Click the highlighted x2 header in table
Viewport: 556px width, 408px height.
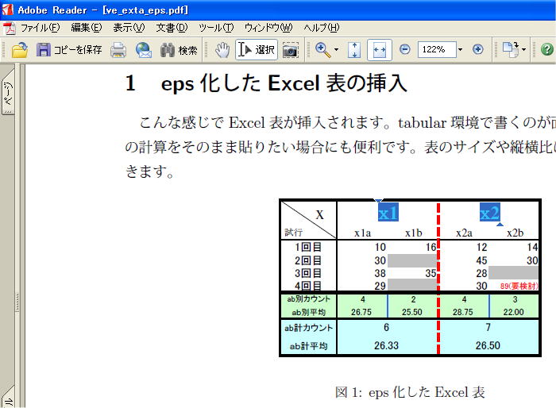click(490, 213)
